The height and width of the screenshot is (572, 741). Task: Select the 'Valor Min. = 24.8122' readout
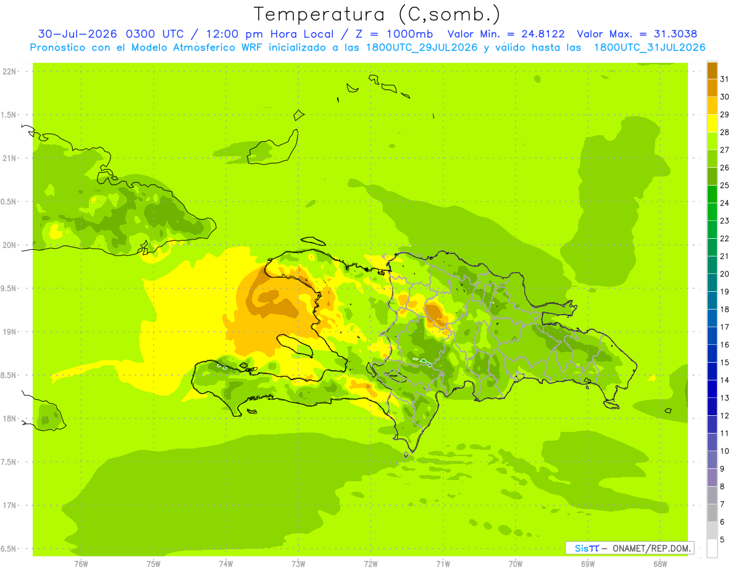[x=506, y=34]
